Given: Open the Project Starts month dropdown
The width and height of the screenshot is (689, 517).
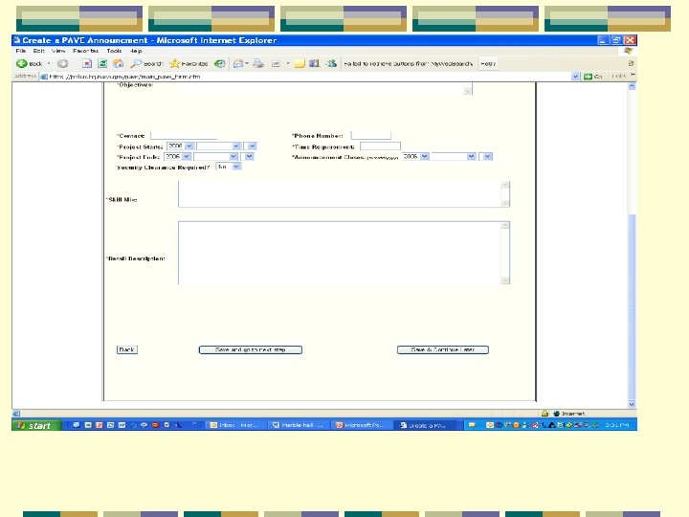Looking at the screenshot, I should (x=219, y=146).
